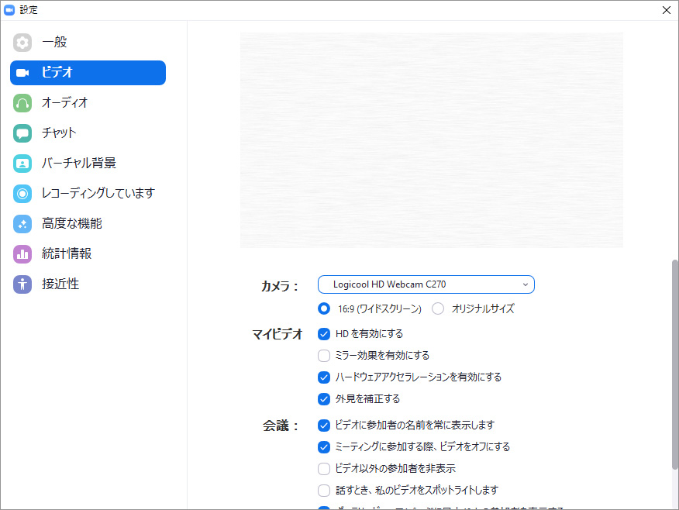The image size is (679, 510).
Task: Open the Virtual Background icon
Action: click(22, 164)
